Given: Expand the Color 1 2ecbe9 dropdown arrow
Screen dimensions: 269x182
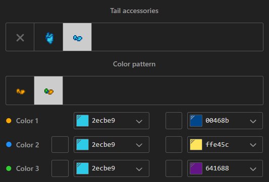Looking at the screenshot, I should (139, 121).
